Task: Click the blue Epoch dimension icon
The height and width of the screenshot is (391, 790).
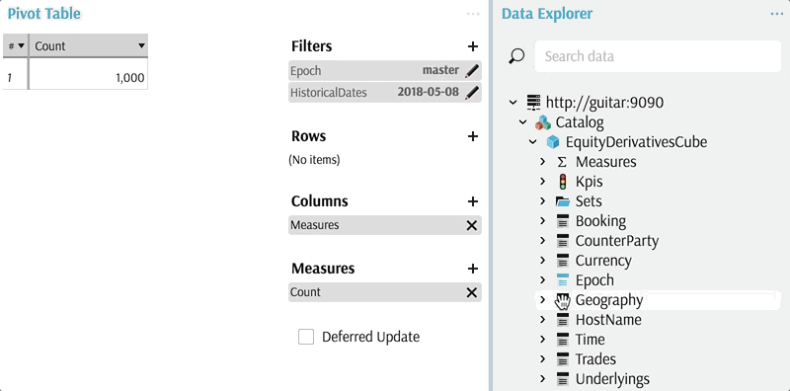Action: [563, 280]
